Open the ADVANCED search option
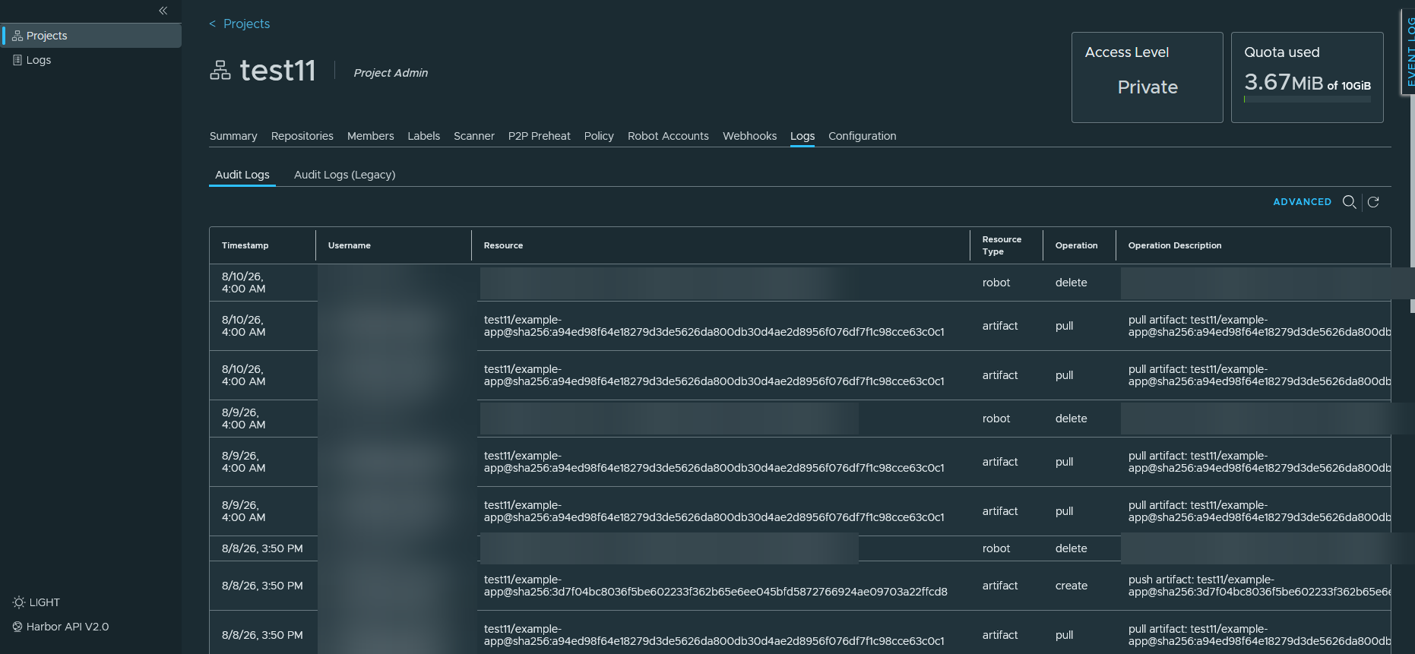Image resolution: width=1415 pixels, height=654 pixels. (x=1302, y=202)
